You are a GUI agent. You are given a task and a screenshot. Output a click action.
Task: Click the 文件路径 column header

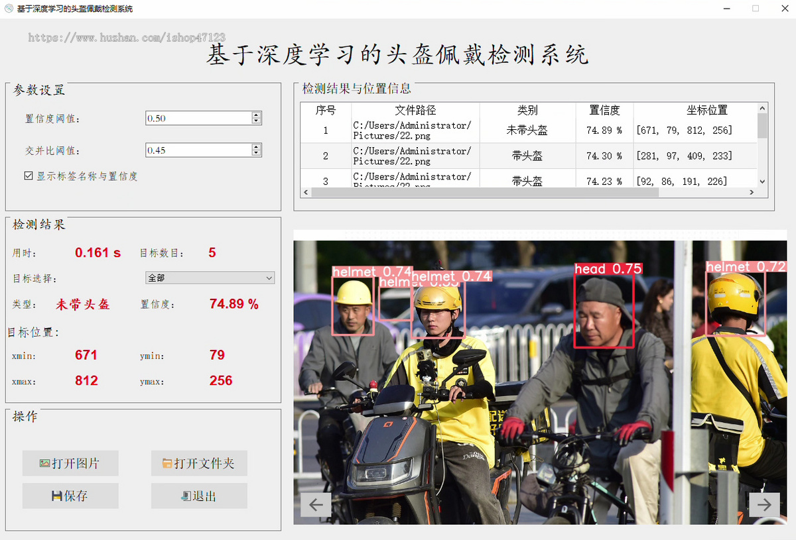415,110
